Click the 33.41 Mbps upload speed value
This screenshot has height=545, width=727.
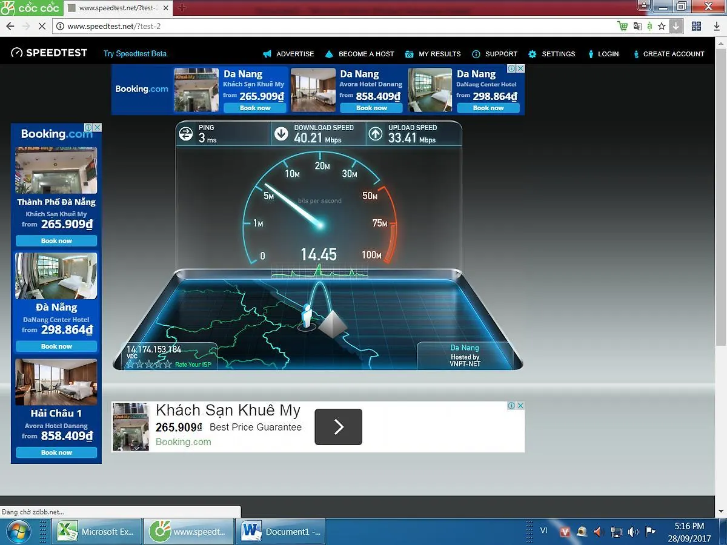[412, 139]
